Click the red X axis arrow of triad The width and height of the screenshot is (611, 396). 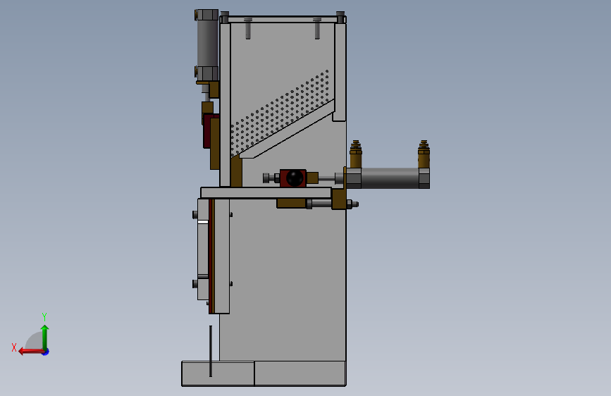pos(30,352)
